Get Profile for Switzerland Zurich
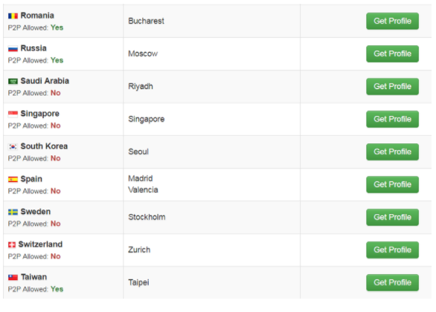Screen dimensions: 436x312 click(392, 250)
